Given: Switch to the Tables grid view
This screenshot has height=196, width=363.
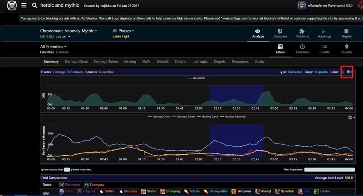Looking at the screenshot, I should [x=280, y=47].
